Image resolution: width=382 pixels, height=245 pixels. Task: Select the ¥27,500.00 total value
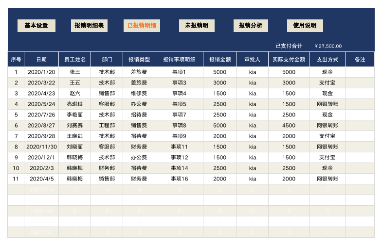pyautogui.click(x=328, y=46)
